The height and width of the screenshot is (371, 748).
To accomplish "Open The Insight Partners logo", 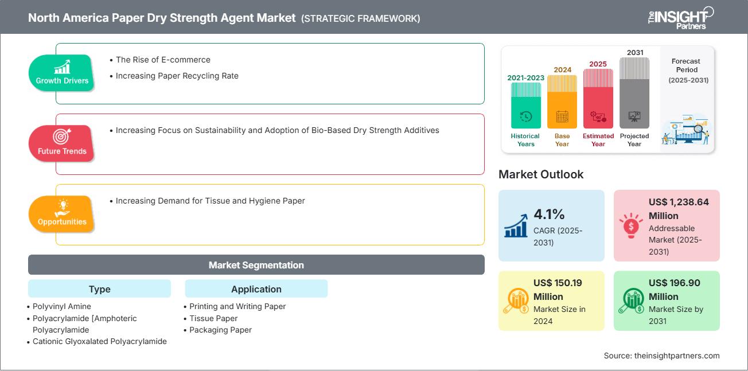I will [680, 17].
